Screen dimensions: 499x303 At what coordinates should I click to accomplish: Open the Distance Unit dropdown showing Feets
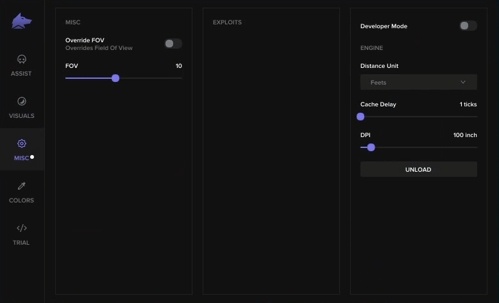point(418,82)
